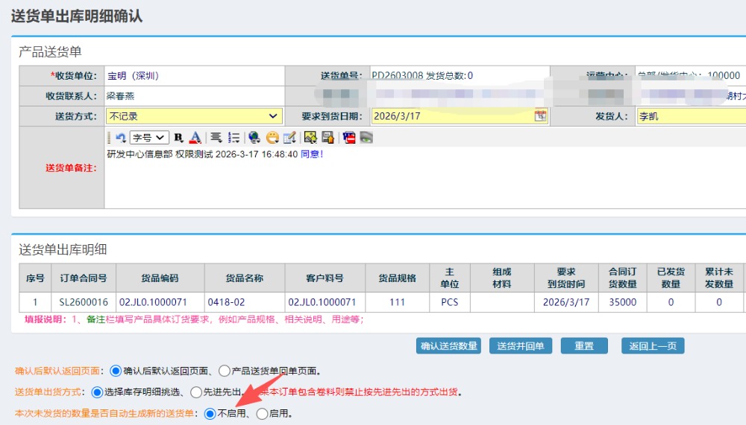Viewport: 746px width, 425px height.
Task: Click the numbered list icon
Action: [x=233, y=138]
